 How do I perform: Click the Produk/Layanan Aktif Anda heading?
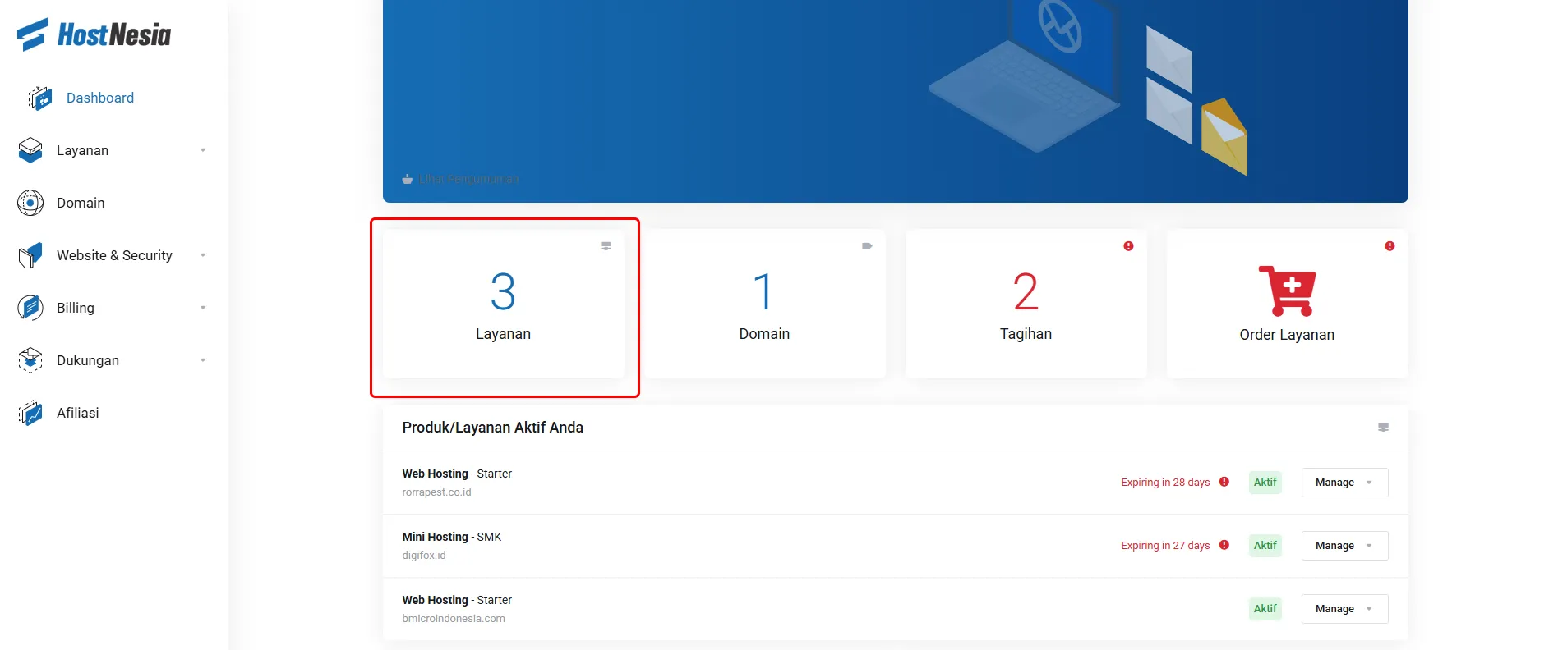point(493,428)
